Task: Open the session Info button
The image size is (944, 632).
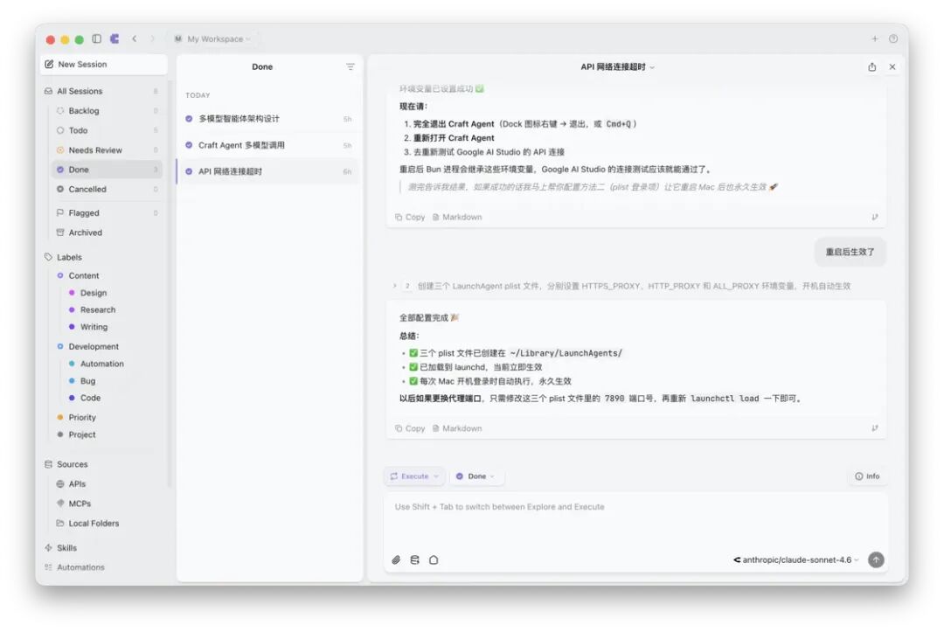Action: pyautogui.click(x=867, y=476)
